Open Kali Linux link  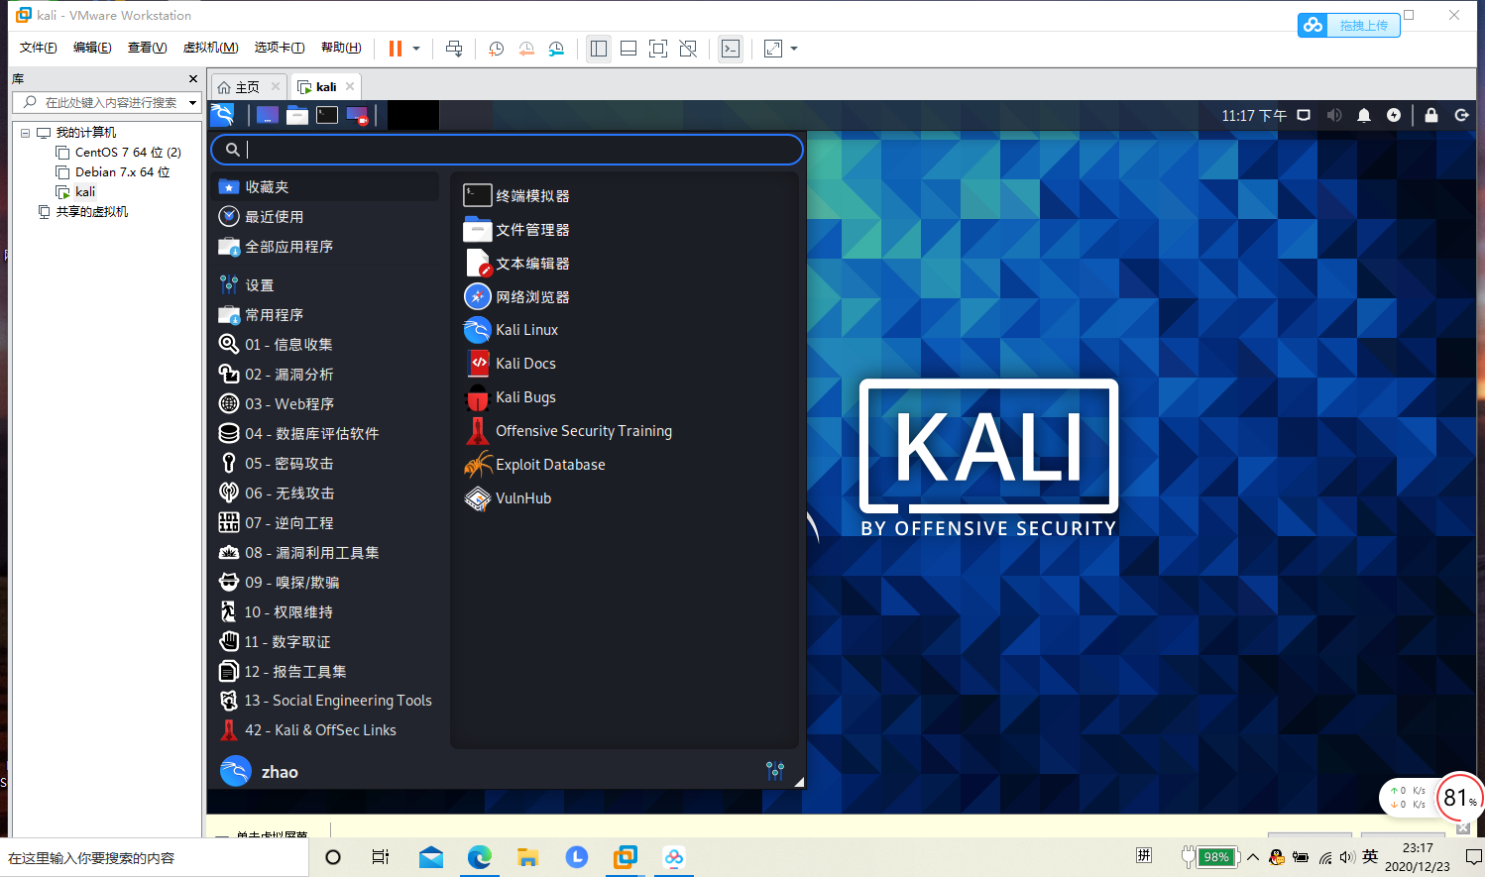point(625,330)
